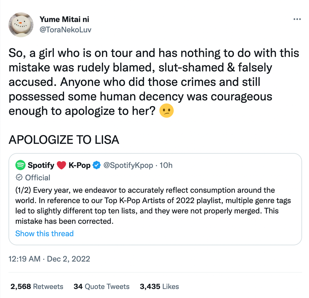
Task: Click the APOLOGIZE TO LISA text
Action: (64, 140)
